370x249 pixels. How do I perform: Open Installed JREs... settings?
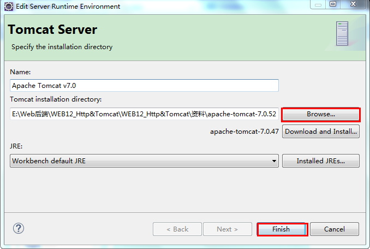point(321,161)
